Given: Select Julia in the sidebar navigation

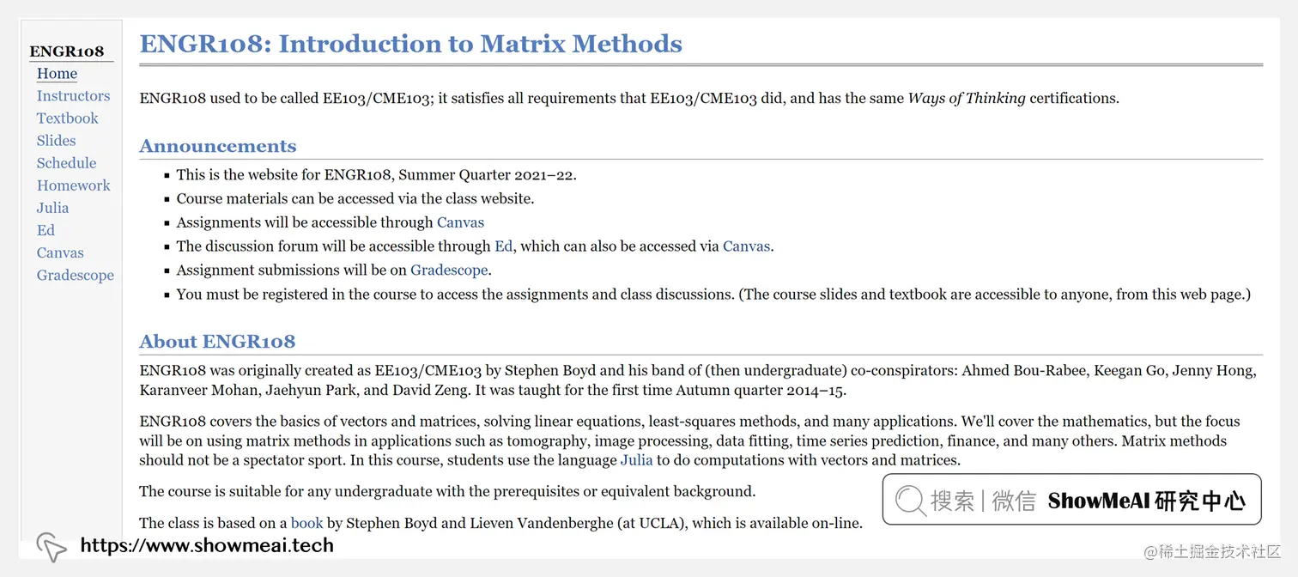Looking at the screenshot, I should click(x=52, y=208).
